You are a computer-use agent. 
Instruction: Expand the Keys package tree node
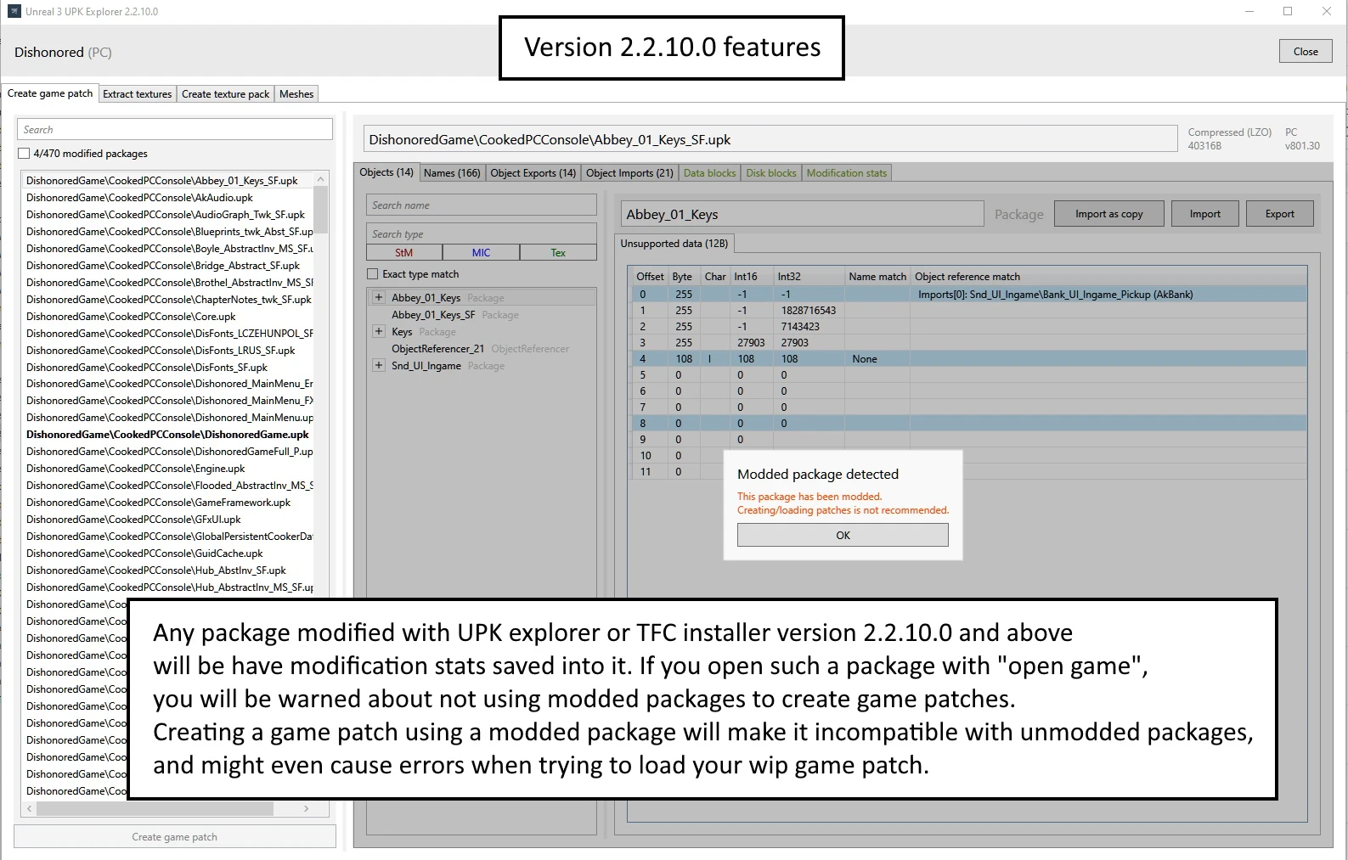pos(379,332)
